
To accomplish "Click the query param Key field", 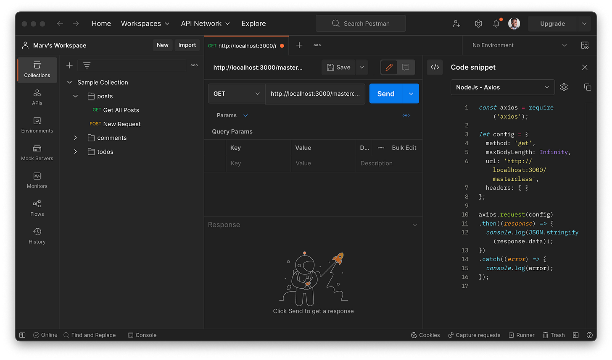I will pos(258,163).
